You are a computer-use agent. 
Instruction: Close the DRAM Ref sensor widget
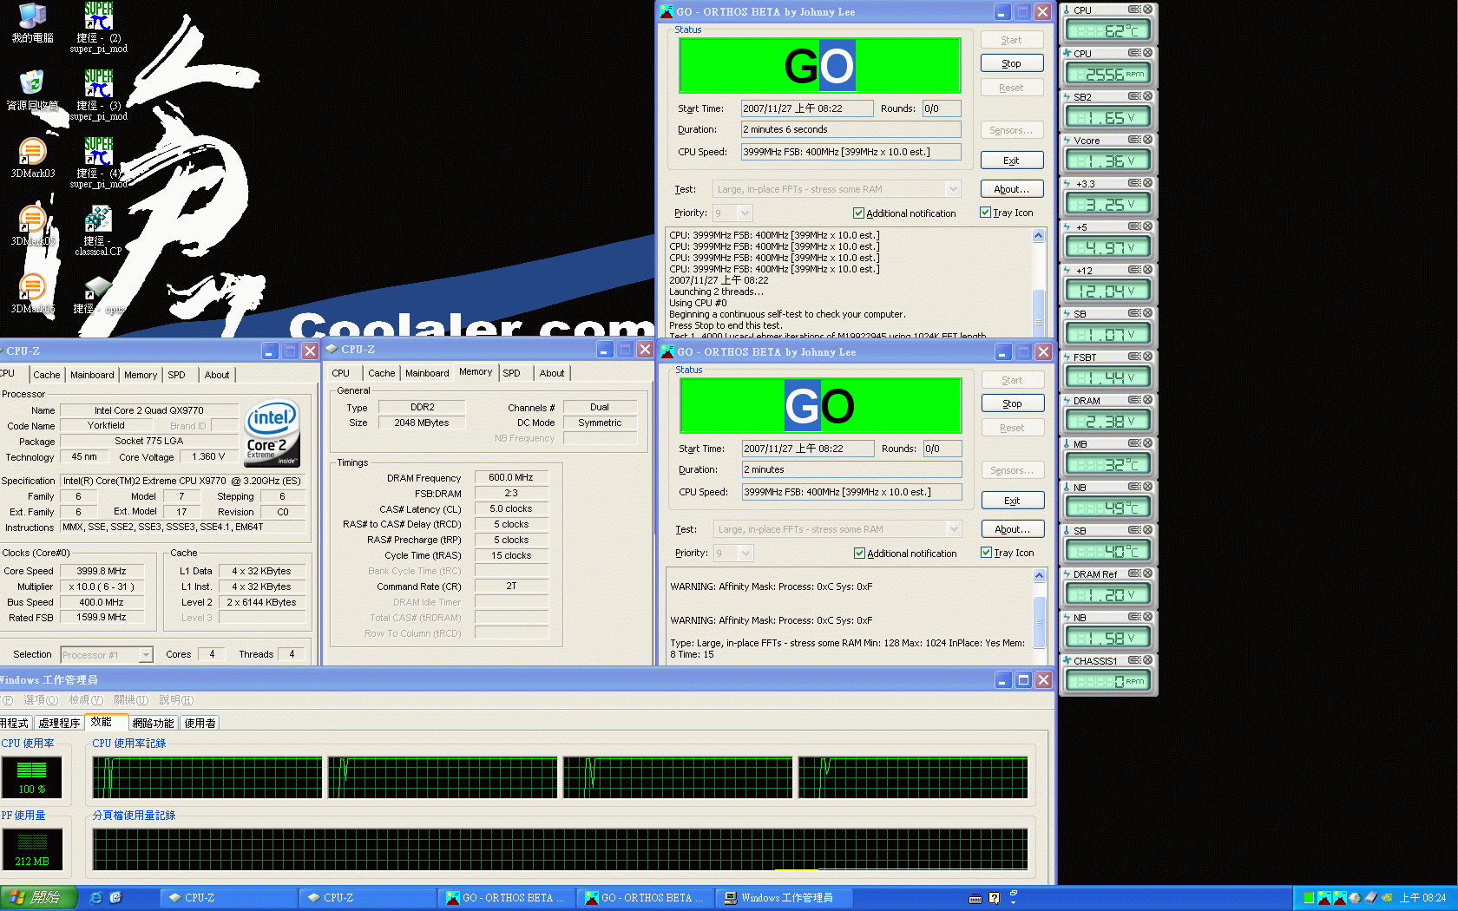1147,573
